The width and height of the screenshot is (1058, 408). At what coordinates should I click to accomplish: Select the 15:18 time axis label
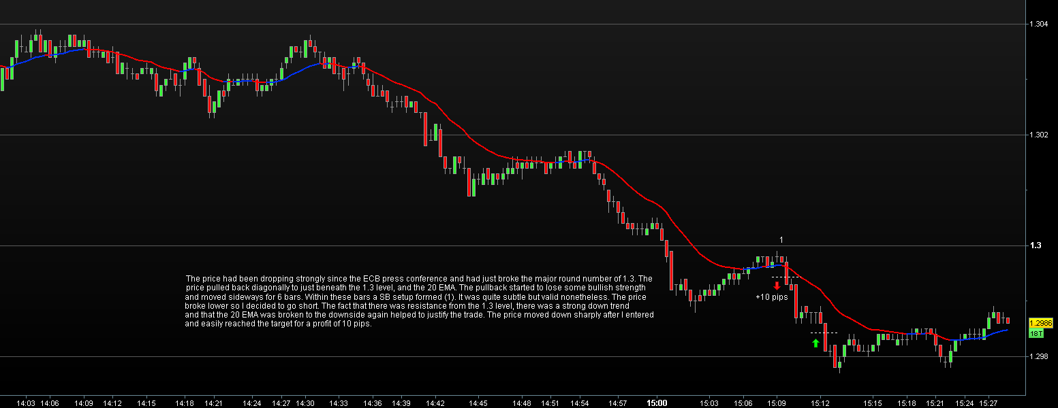pyautogui.click(x=907, y=403)
